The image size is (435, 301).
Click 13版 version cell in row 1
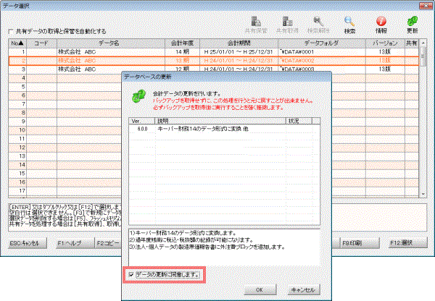(385, 52)
